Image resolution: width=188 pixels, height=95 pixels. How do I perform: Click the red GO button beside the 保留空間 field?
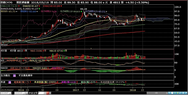click(48, 93)
